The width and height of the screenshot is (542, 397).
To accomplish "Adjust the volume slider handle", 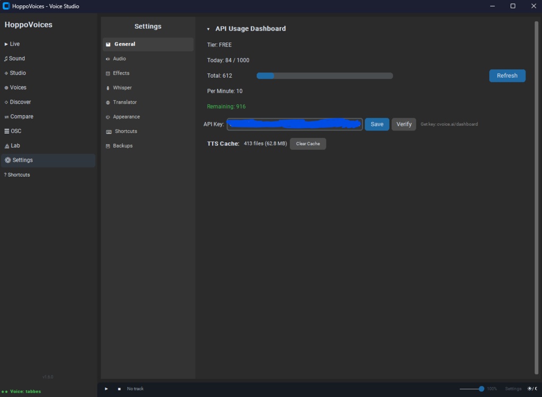I will click(x=481, y=389).
